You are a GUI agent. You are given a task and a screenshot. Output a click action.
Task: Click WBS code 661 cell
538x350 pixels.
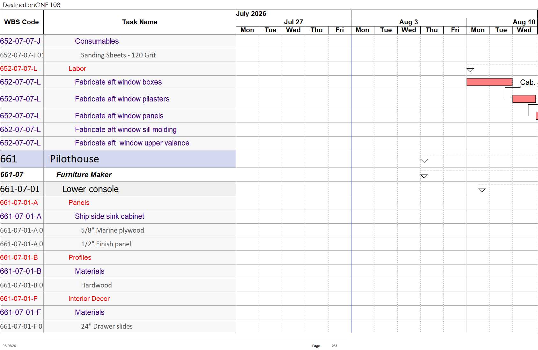(22, 159)
